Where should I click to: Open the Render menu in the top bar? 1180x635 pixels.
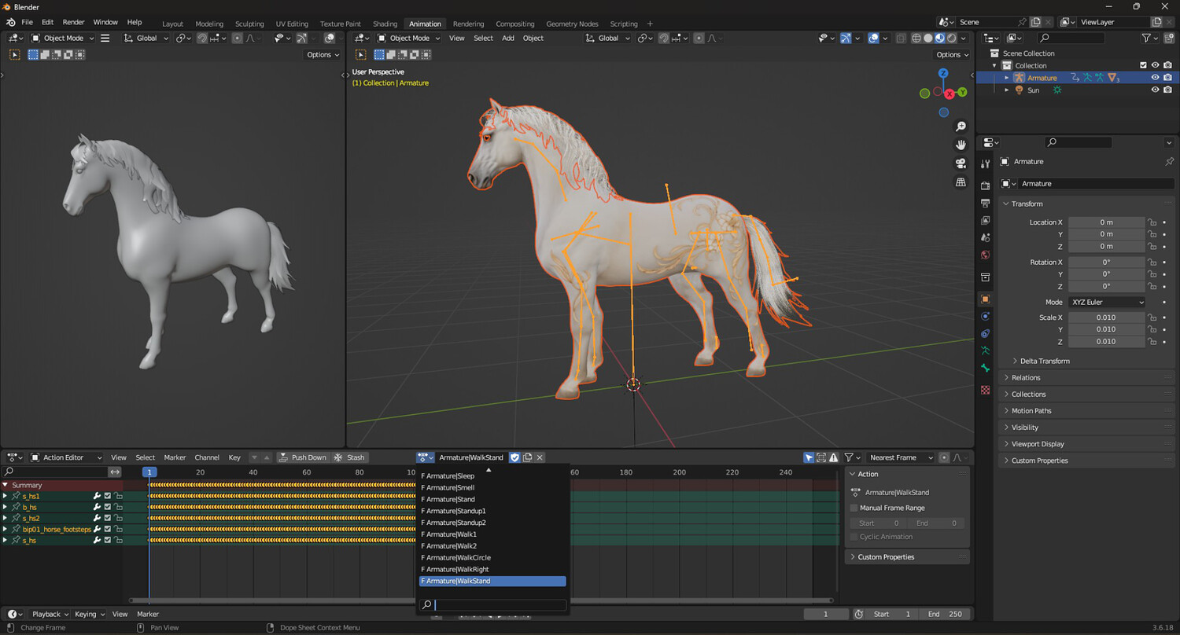pos(73,22)
